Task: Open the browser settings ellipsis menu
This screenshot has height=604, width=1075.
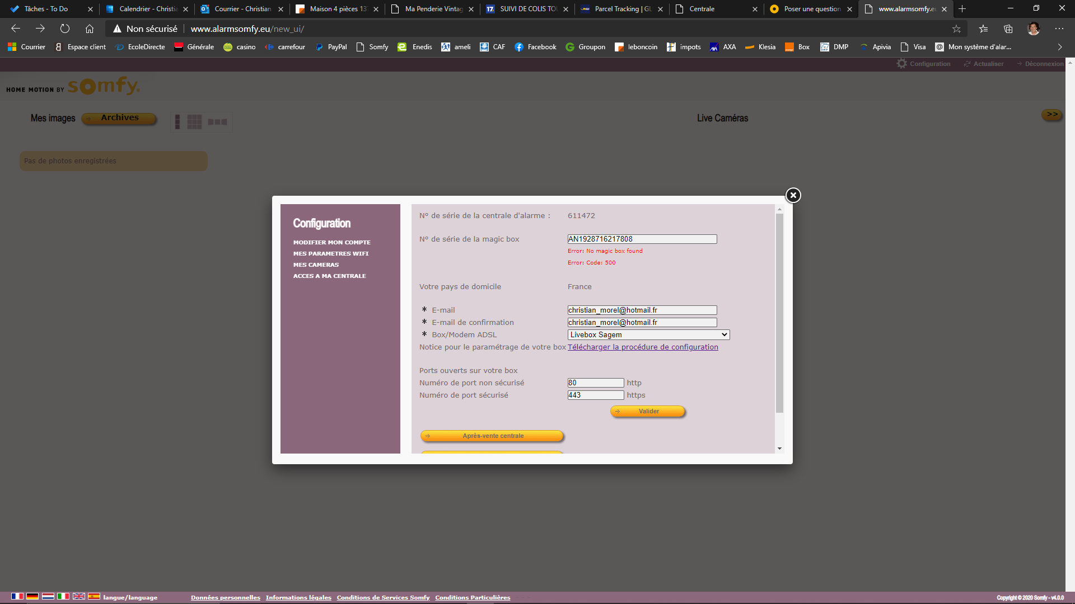Action: (x=1059, y=29)
